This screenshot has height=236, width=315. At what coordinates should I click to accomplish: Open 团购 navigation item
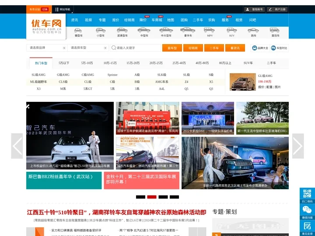[x=184, y=20]
